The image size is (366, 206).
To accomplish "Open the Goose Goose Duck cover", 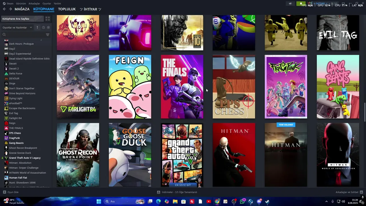I will pos(130,155).
